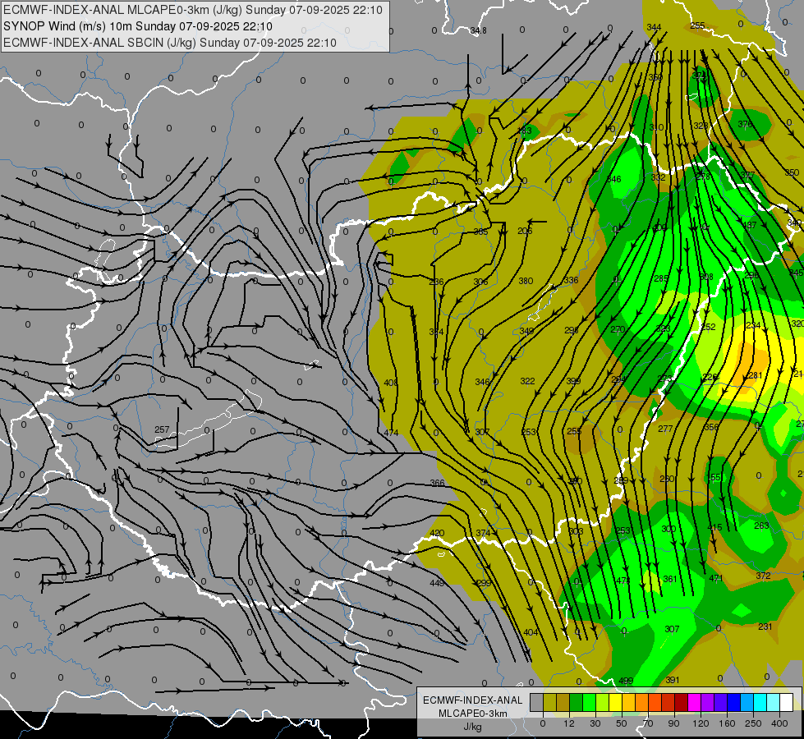Click the map value '376'
The width and height of the screenshot is (804, 739).
coord(745,124)
